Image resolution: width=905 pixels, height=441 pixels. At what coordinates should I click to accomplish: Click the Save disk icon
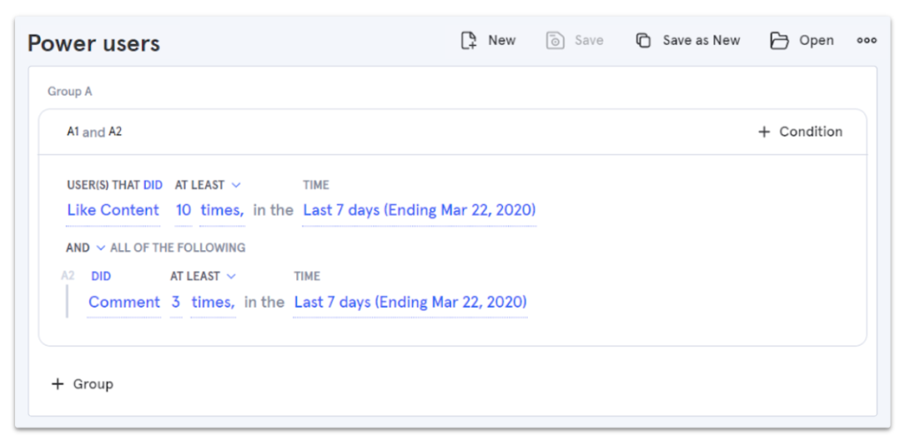[x=555, y=41]
